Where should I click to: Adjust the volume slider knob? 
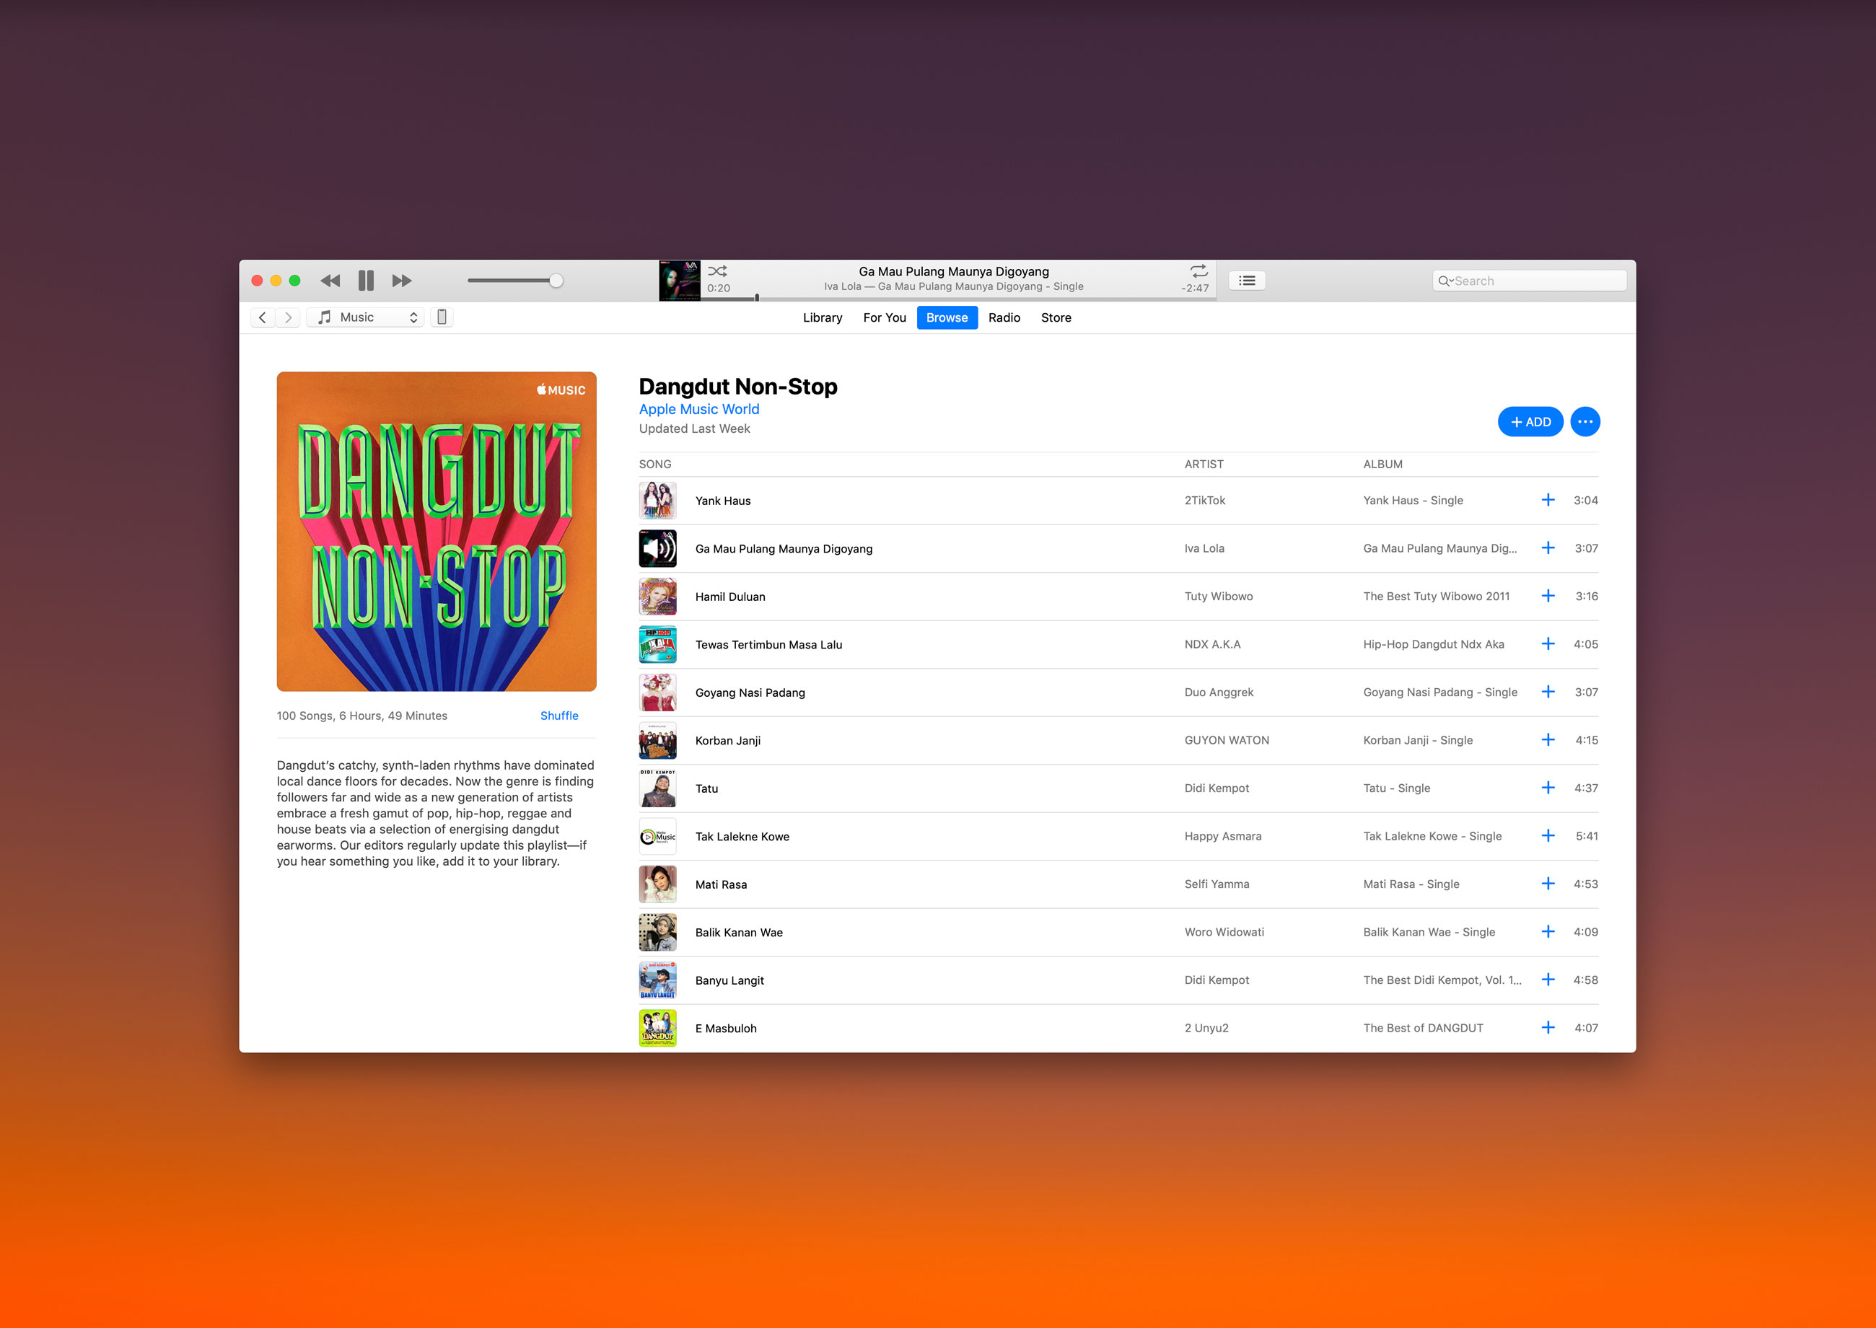point(556,281)
